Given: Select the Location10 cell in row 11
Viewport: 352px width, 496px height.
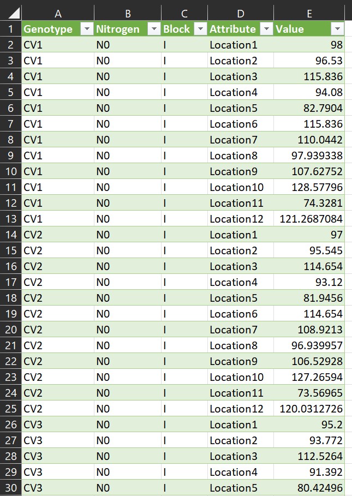Looking at the screenshot, I should [240, 188].
